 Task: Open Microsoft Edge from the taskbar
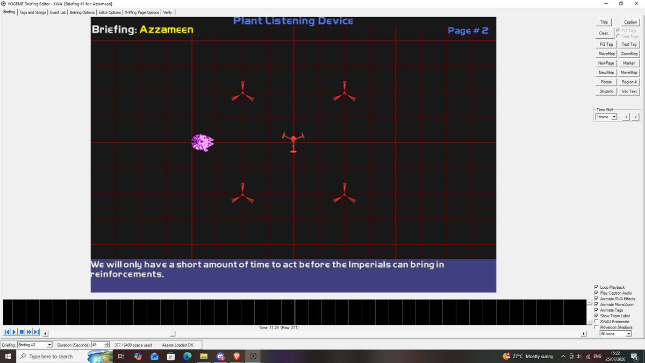188,357
